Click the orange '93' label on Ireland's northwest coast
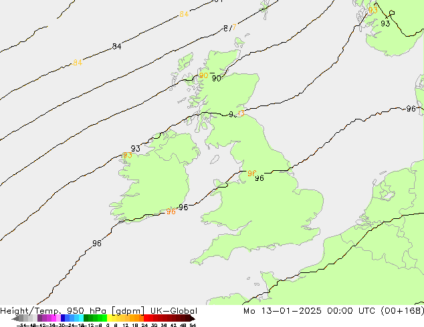The height and width of the screenshot is (327, 424). (x=127, y=155)
